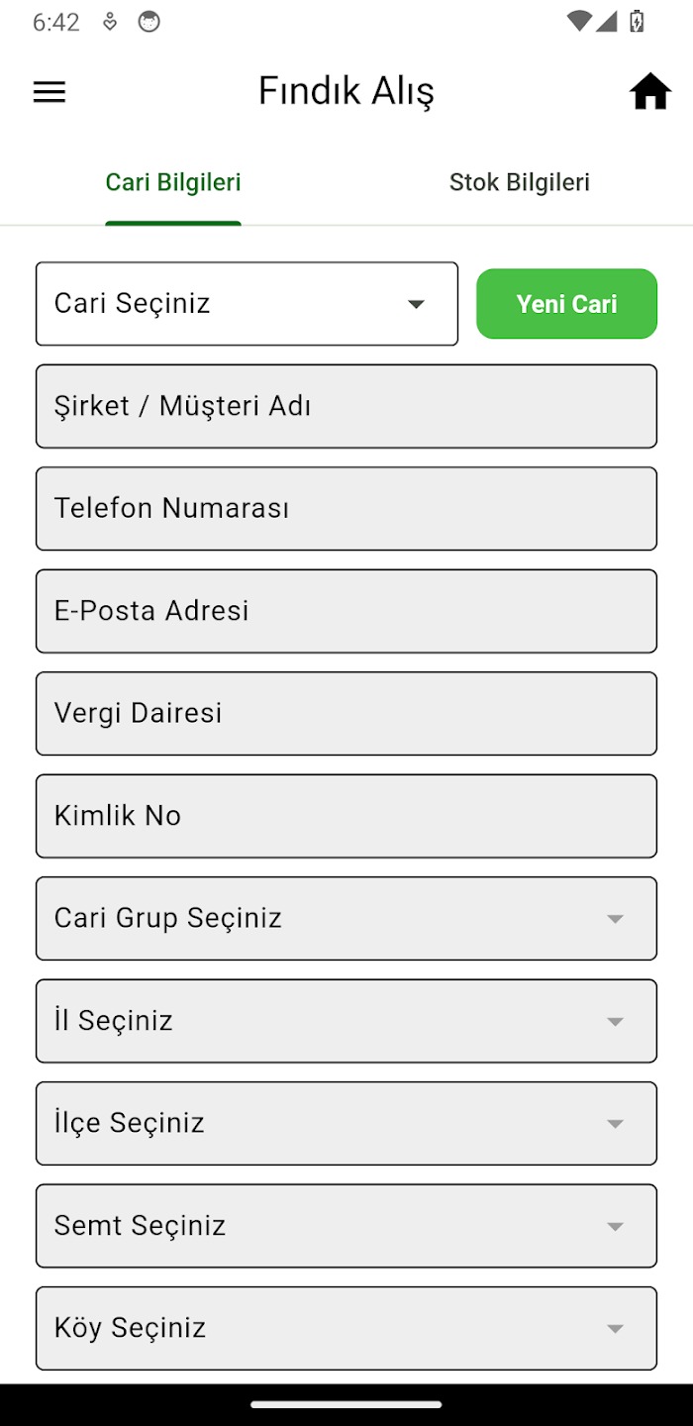Tap the home icon
Screen dimensions: 693x1426
point(650,92)
